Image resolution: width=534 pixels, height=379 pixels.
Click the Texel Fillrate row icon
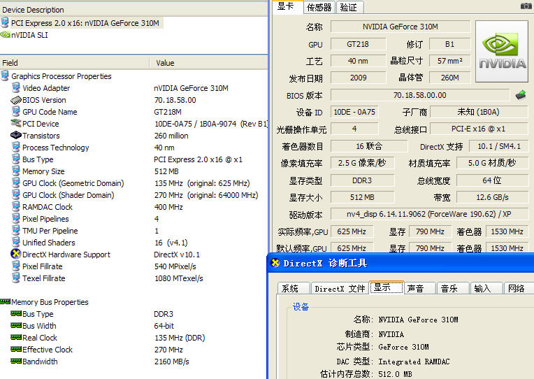click(15, 278)
